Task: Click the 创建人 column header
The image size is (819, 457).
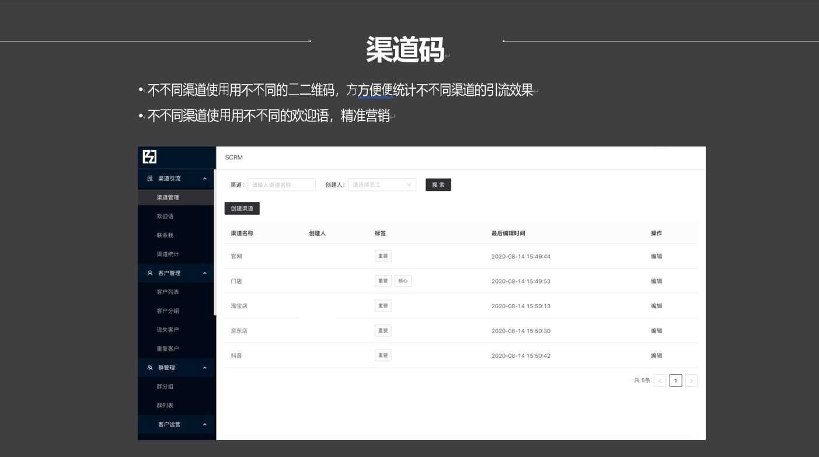Action: click(317, 233)
